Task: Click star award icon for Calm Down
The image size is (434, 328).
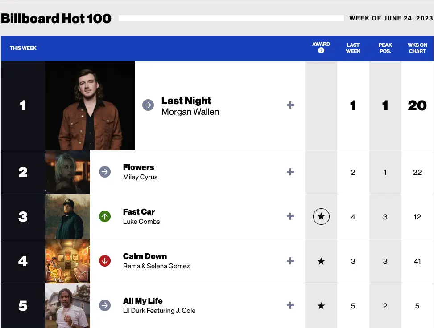Action: (x=321, y=261)
